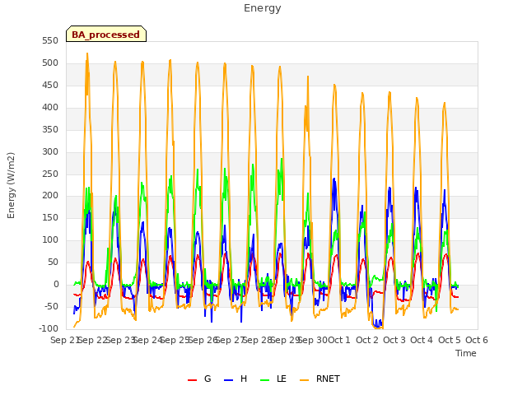Click the 500 y-axis tick label
527x395 pixels.
pyautogui.click(x=50, y=63)
